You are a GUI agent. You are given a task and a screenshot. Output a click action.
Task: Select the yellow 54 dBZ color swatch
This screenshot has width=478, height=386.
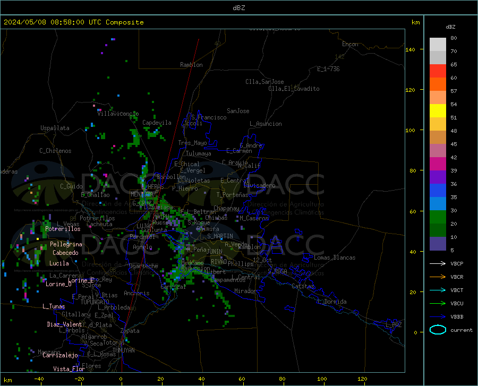click(438, 111)
